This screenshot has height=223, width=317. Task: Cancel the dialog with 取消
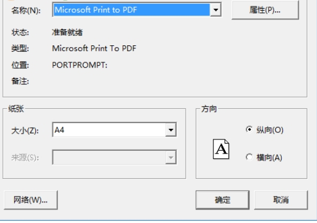(281, 200)
